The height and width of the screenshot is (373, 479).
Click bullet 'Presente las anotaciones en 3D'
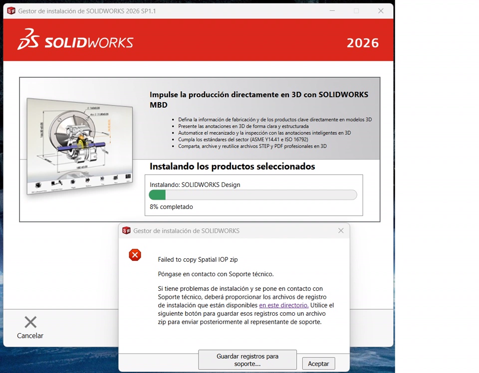(x=243, y=126)
